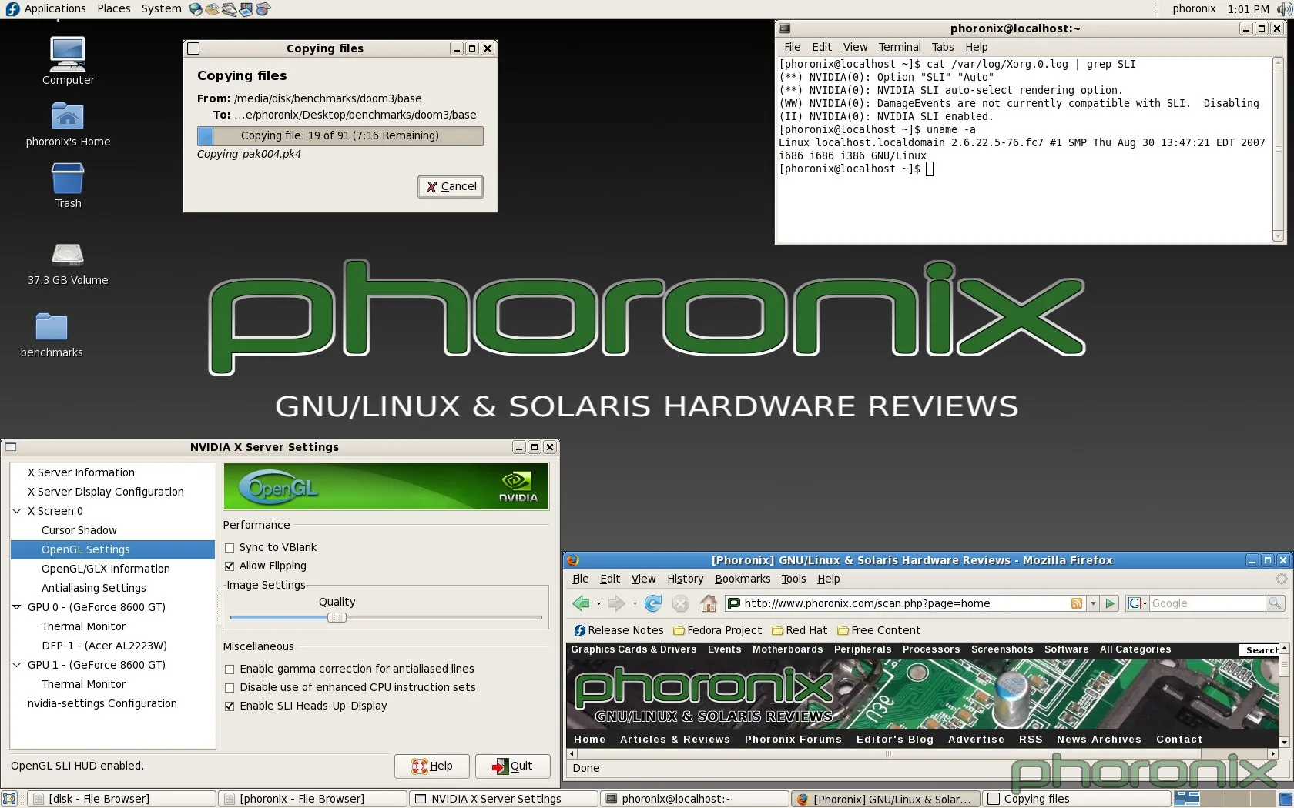Collapse GPU 1 GeForce 8600 GT node
Viewport: 1294px width, 808px height.
coord(17,665)
